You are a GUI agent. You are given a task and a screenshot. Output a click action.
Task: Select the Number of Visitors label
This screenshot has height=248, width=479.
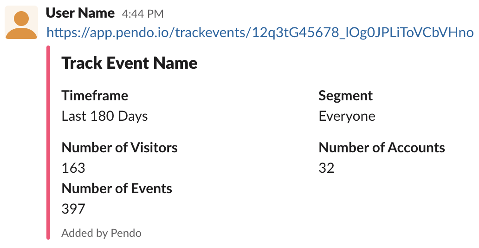click(119, 148)
